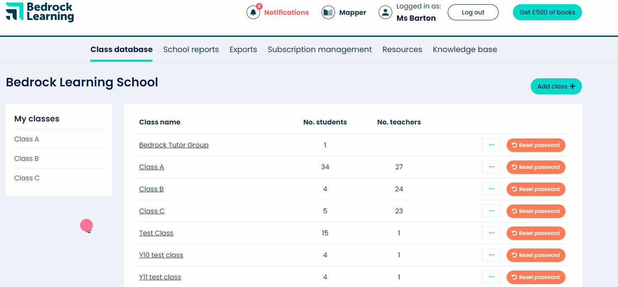618x287 pixels.
Task: Open the Class C link in table
Action: [x=152, y=211]
